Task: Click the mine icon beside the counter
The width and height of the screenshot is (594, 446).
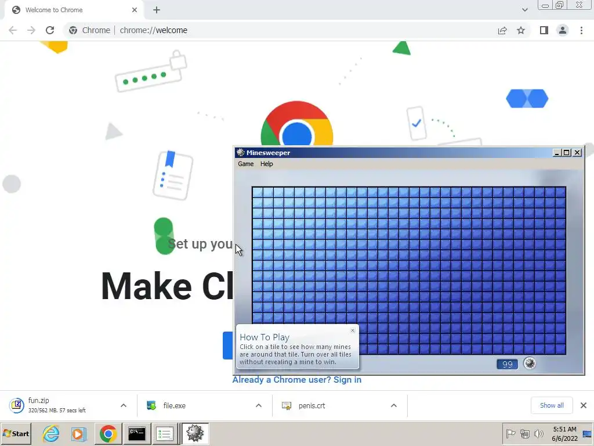Action: point(530,364)
